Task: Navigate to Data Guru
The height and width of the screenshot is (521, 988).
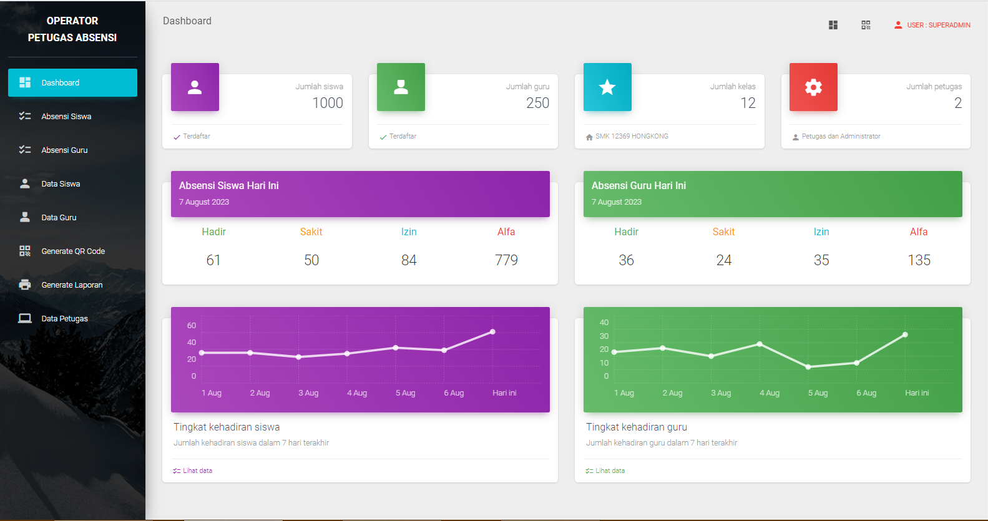Action: coord(59,218)
